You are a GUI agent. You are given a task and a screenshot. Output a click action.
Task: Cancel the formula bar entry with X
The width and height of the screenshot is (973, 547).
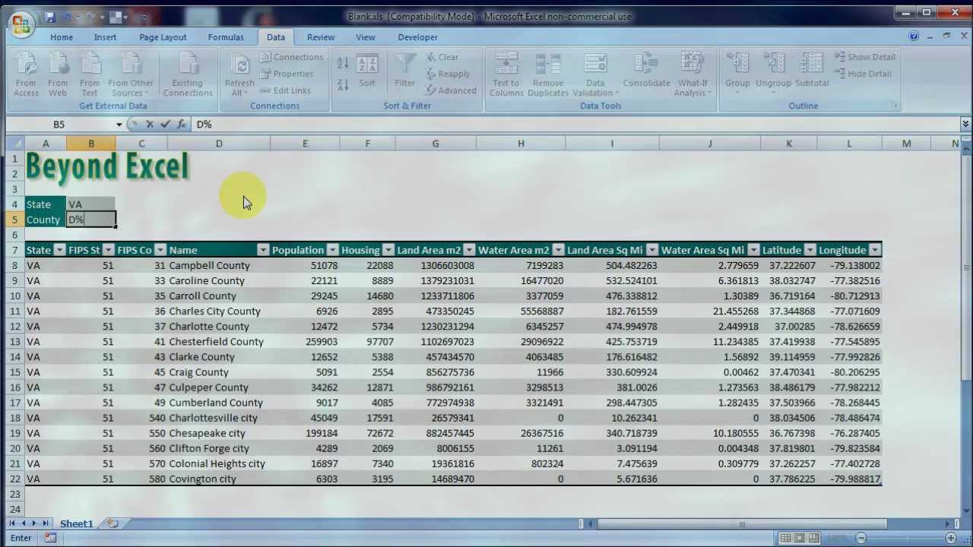click(x=150, y=124)
